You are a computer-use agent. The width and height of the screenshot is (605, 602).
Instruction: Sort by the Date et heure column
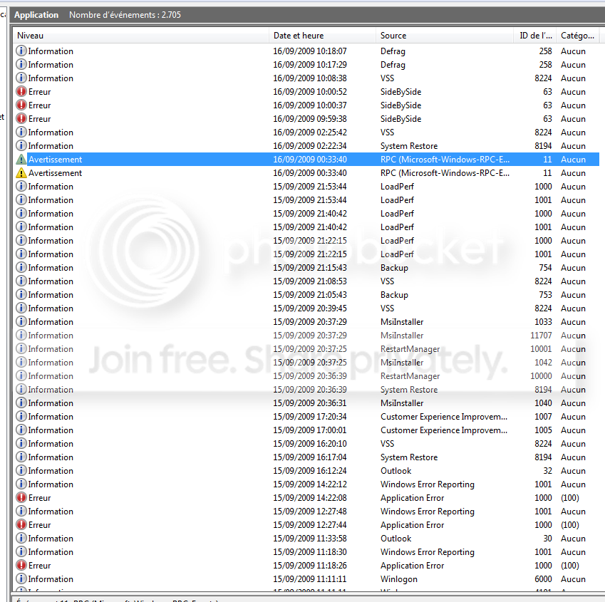(322, 36)
